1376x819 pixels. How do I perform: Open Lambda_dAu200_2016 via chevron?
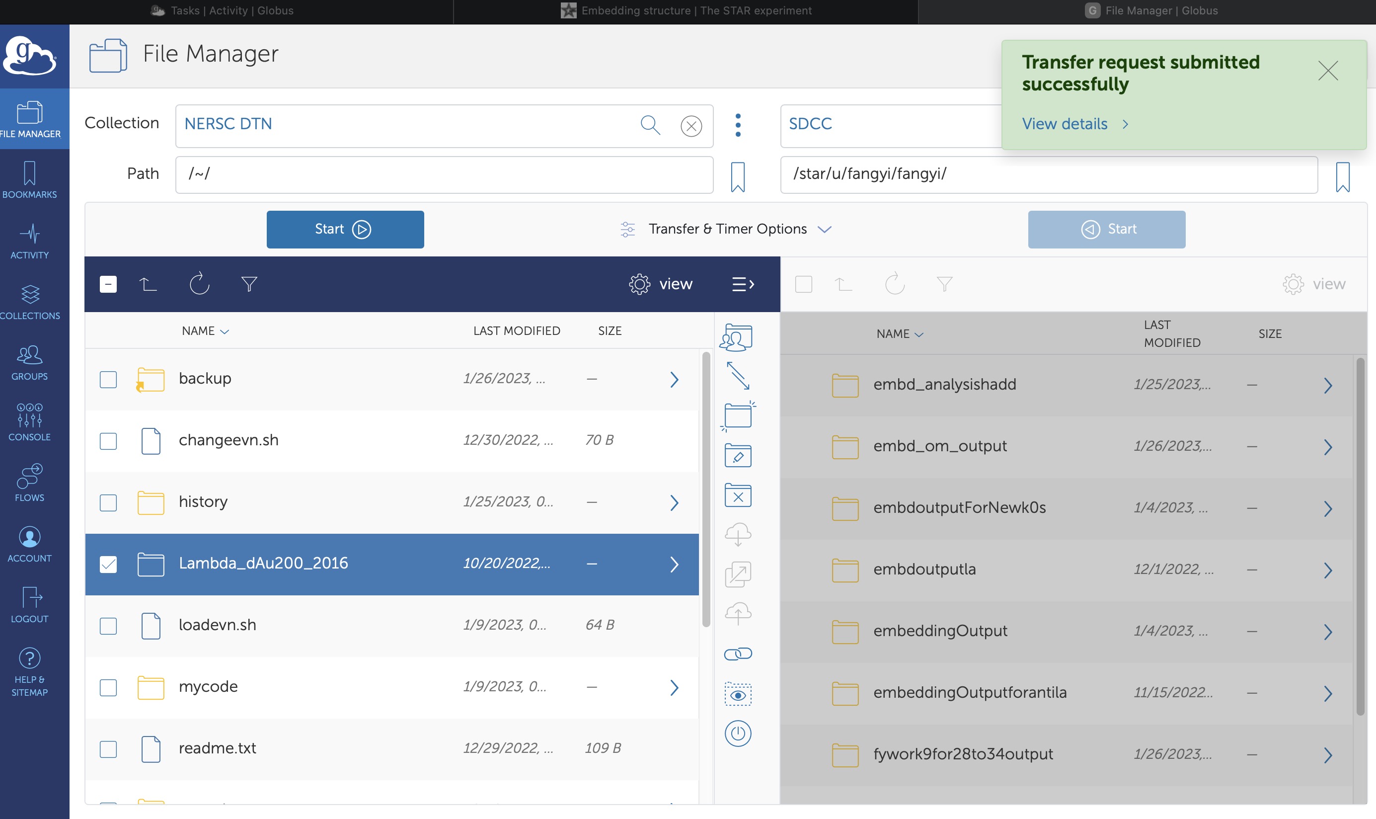[x=674, y=564]
